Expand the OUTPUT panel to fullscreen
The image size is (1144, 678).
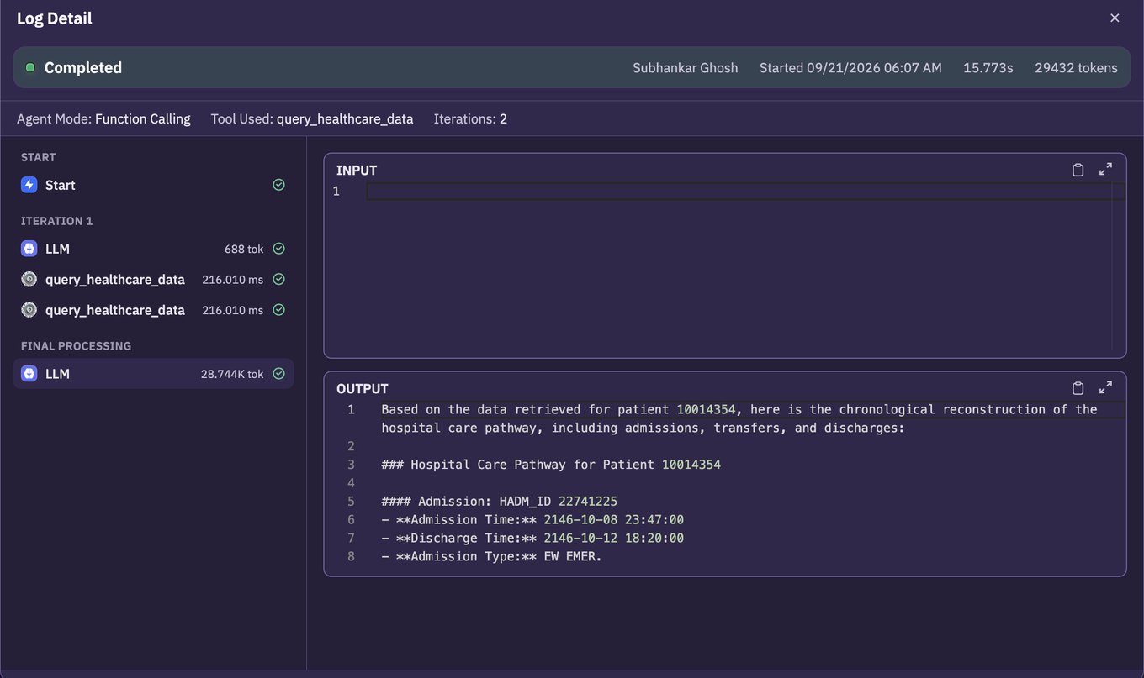(x=1105, y=388)
